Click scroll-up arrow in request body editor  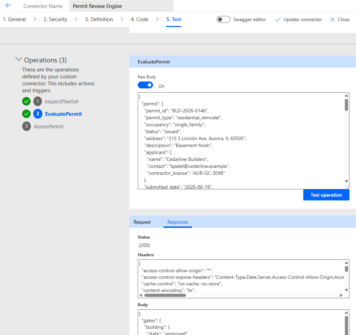pyautogui.click(x=346, y=96)
